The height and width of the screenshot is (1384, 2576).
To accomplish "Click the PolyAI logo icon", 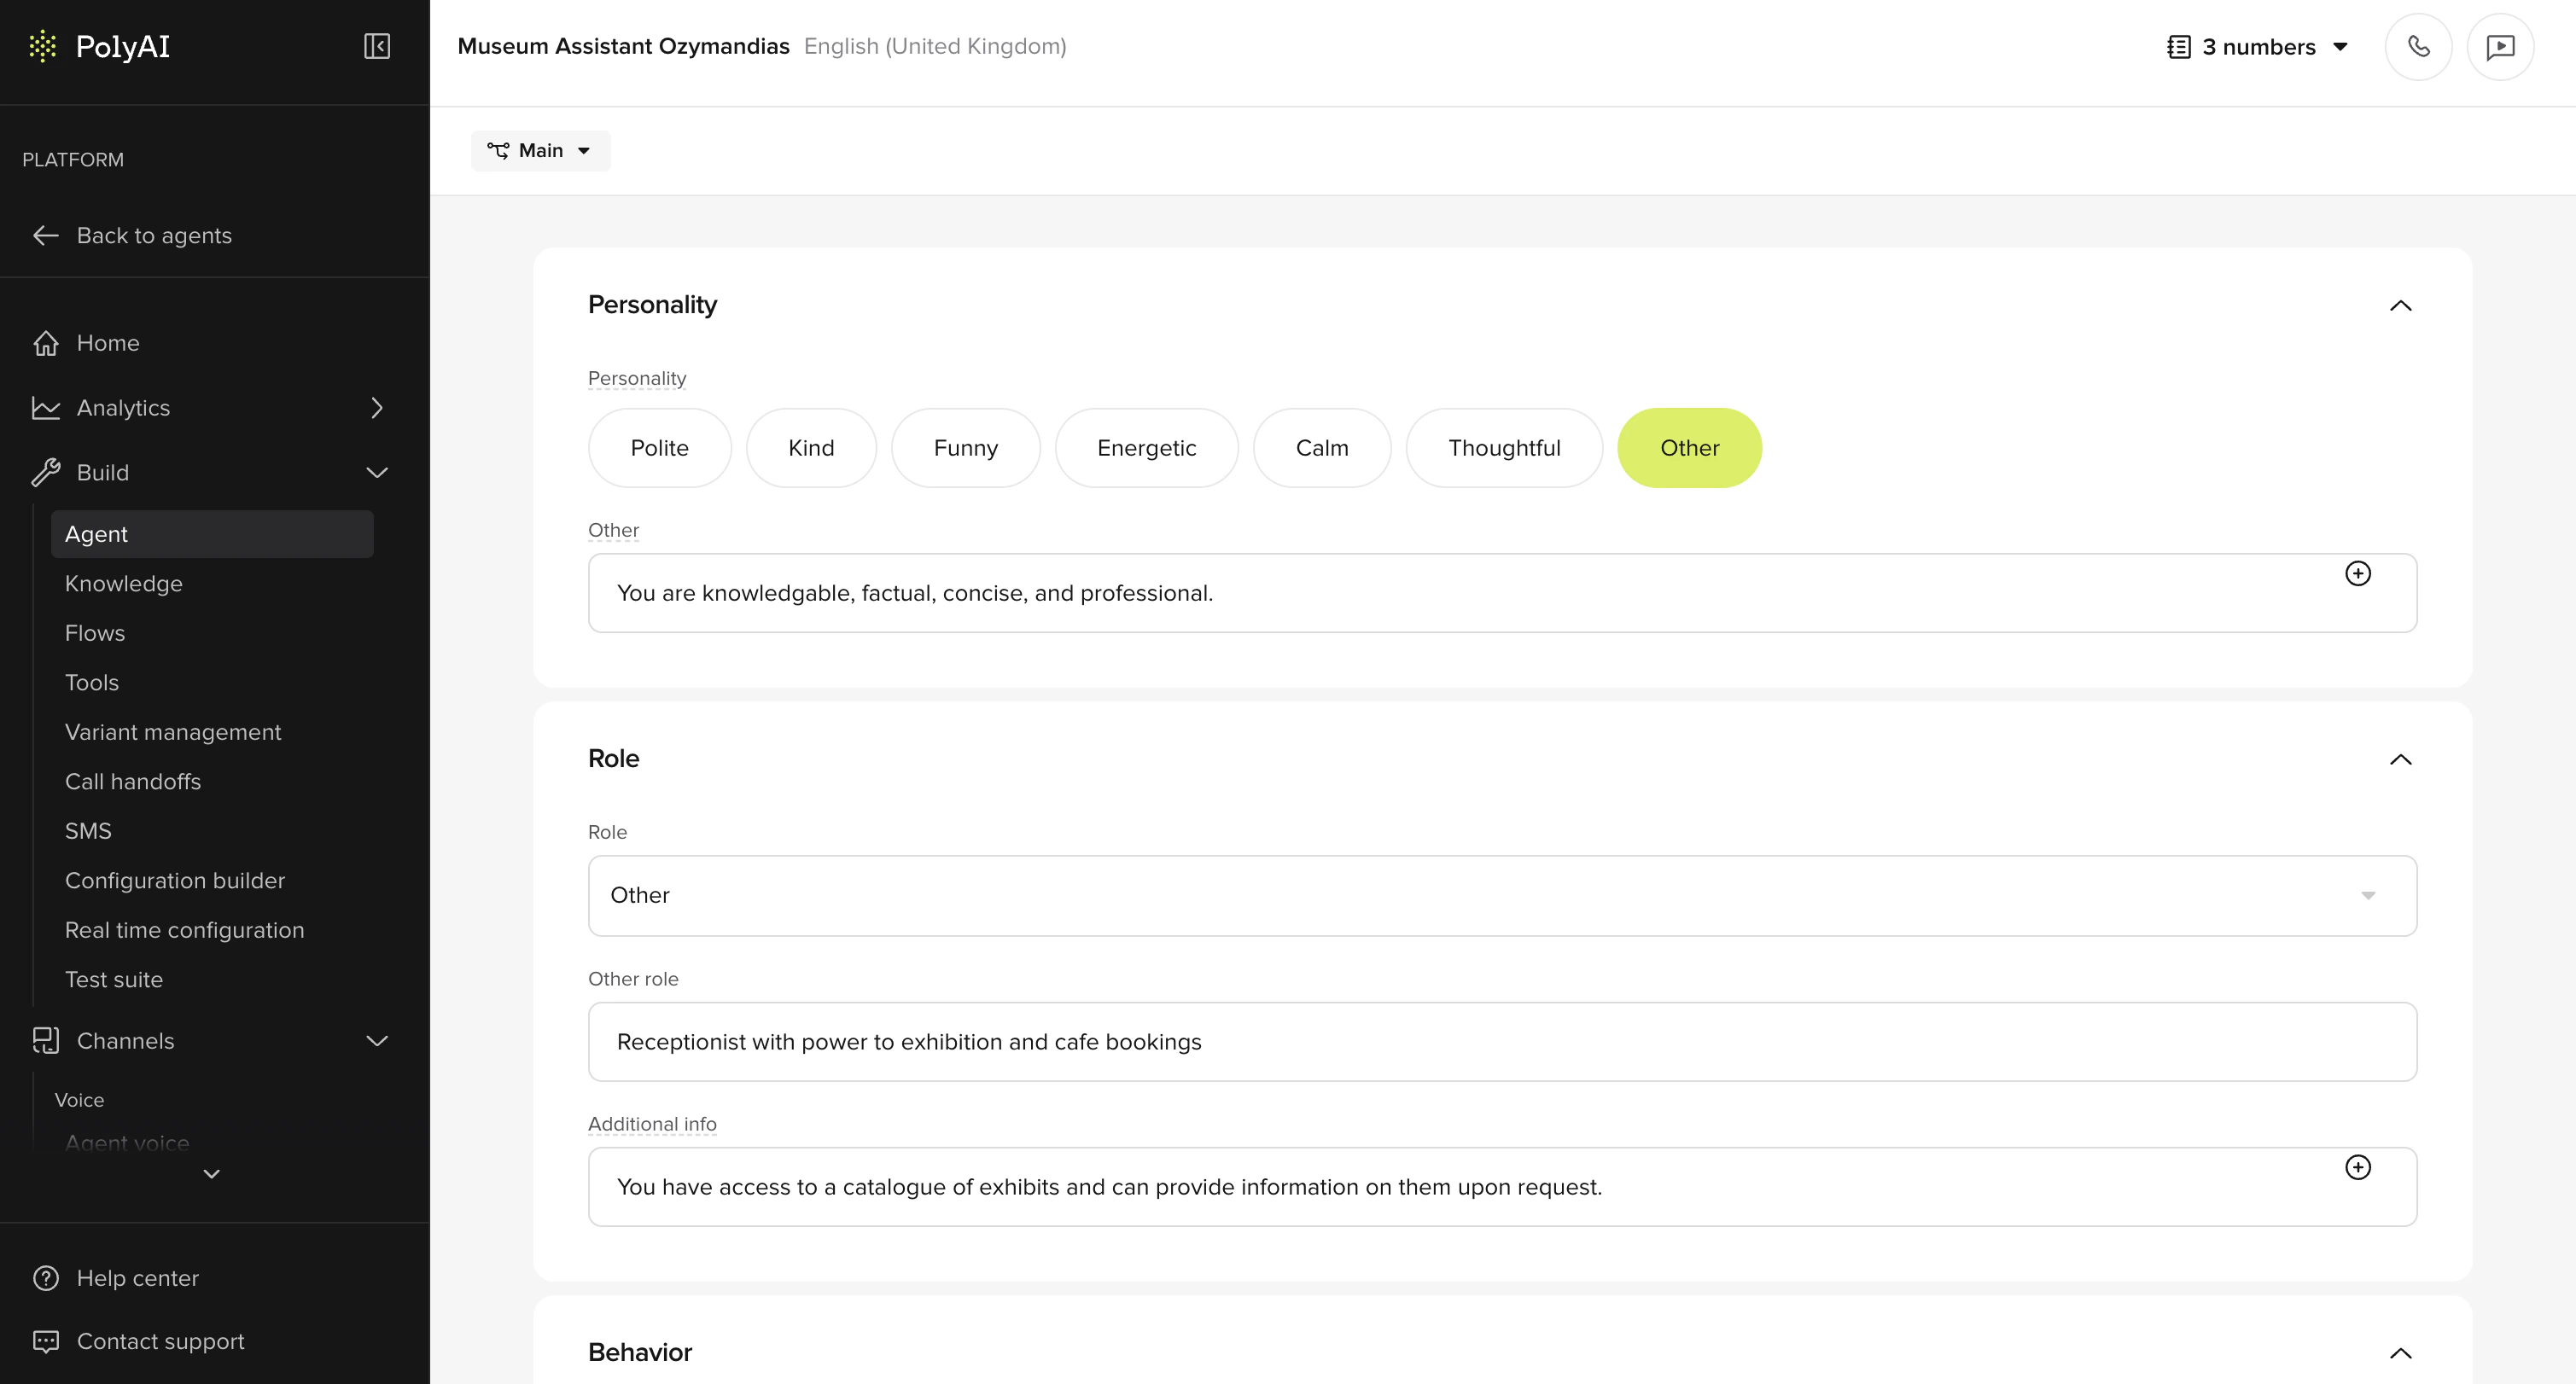I will (43, 46).
